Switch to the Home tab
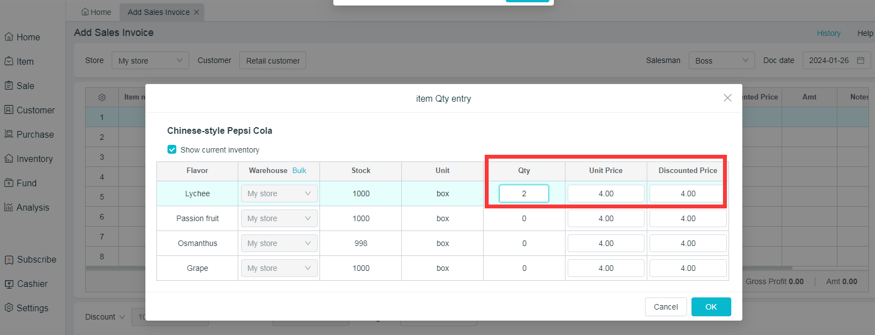The image size is (875, 335). tap(96, 12)
